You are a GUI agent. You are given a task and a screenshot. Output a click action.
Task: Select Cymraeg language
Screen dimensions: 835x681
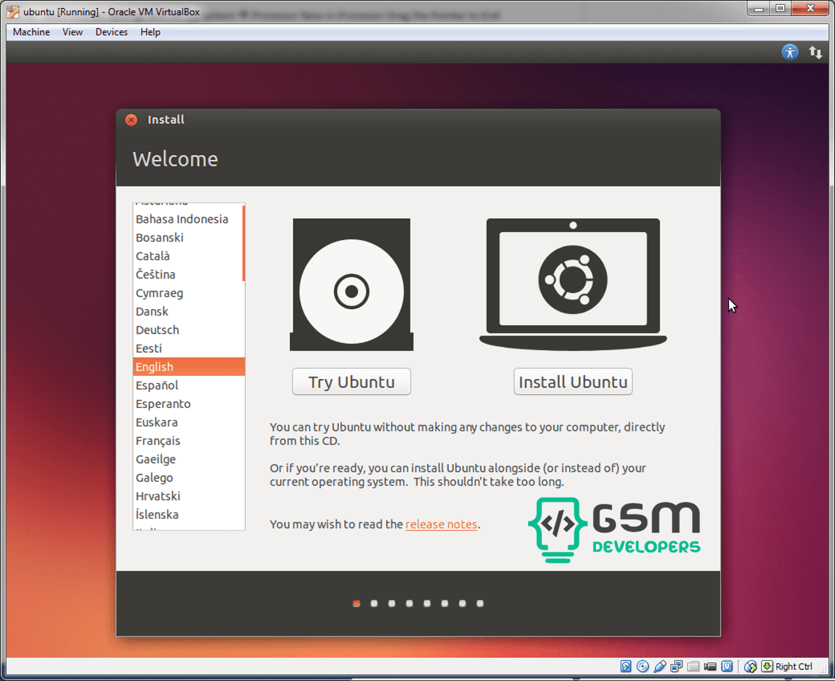189,293
